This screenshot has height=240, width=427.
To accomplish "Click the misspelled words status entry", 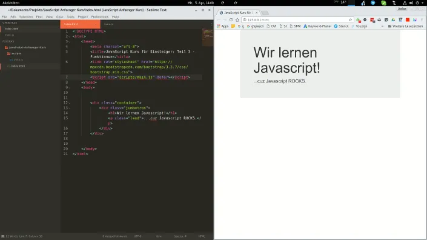I will (x=114, y=236).
